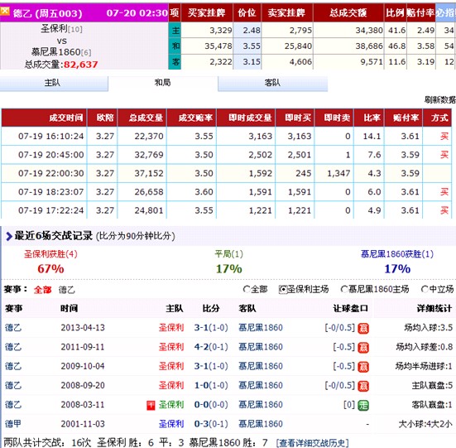Select the 慕尼黑1860主场 radio button
This screenshot has height=448, width=456.
pyautogui.click(x=344, y=290)
